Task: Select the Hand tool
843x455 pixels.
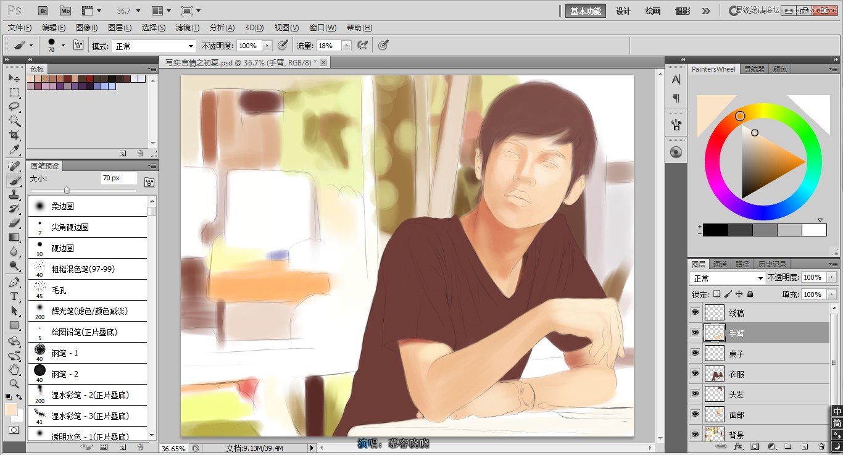Action: 14,369
